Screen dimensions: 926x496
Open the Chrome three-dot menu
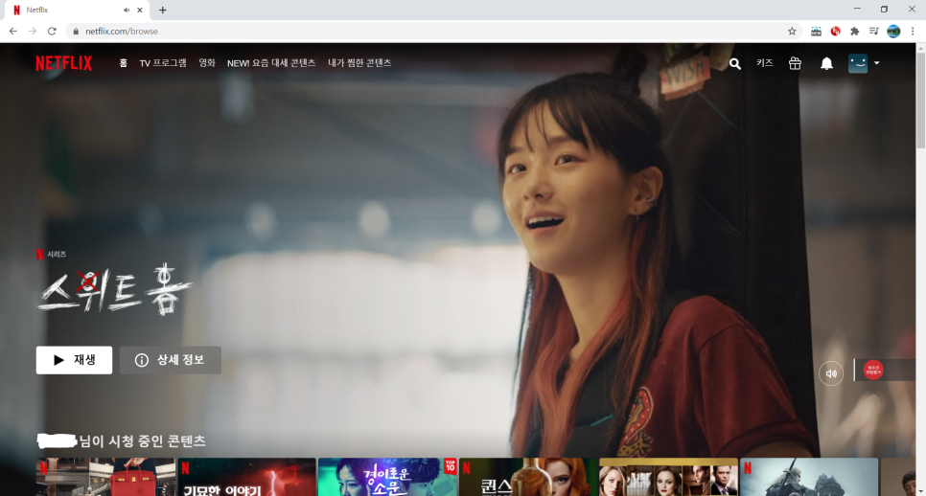point(913,32)
